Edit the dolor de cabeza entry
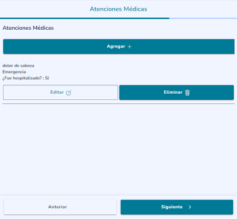 pyautogui.click(x=61, y=92)
